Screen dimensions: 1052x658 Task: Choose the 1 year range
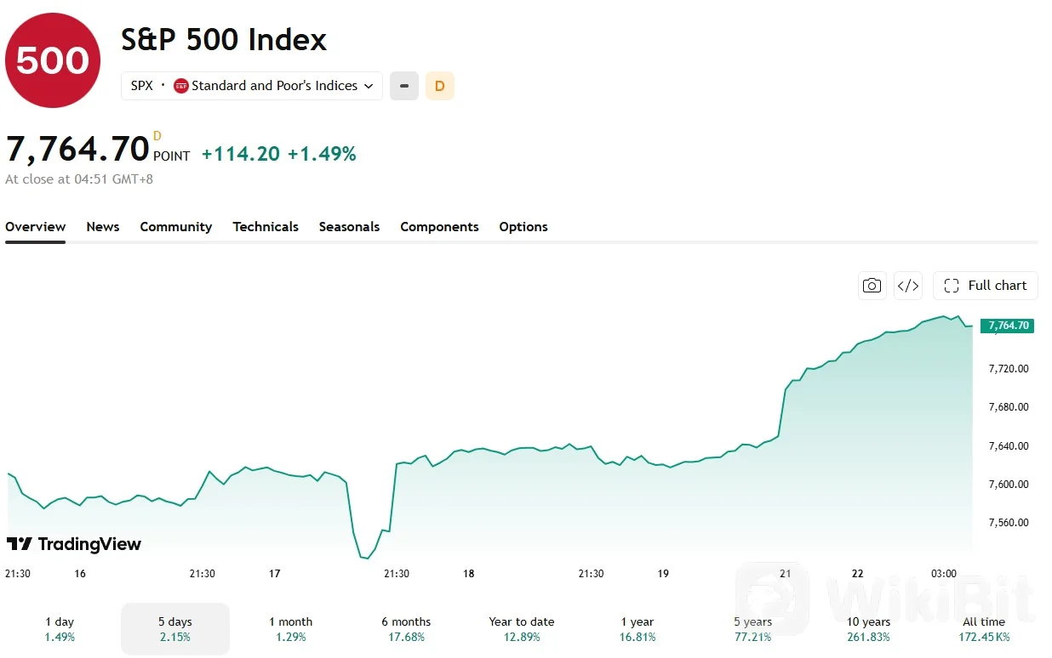pos(637,629)
